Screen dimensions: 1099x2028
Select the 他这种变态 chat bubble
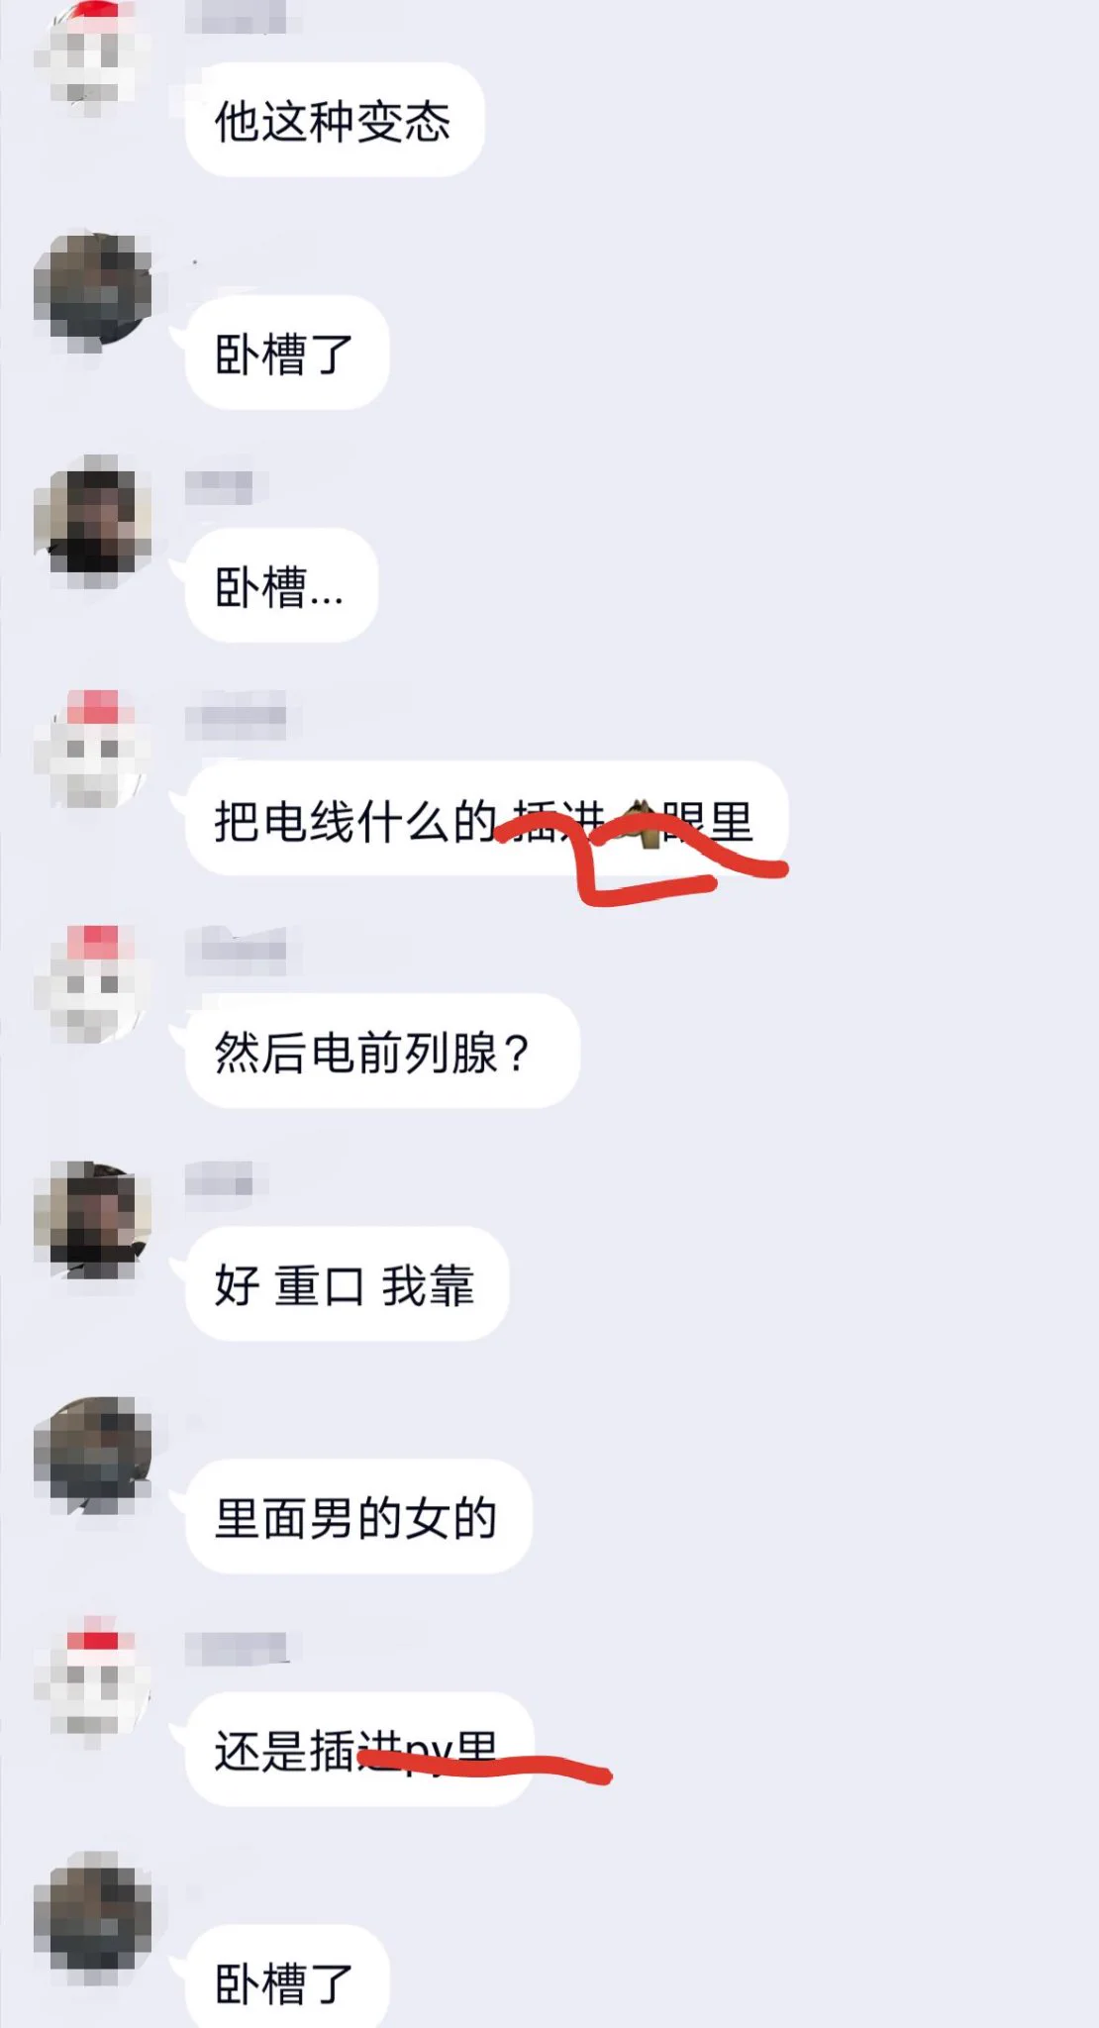coord(335,120)
